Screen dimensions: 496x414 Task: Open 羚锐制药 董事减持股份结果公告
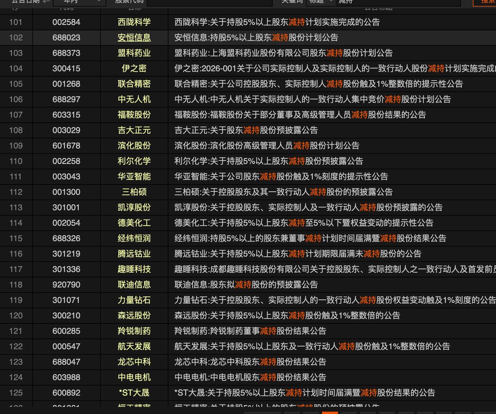(250, 331)
